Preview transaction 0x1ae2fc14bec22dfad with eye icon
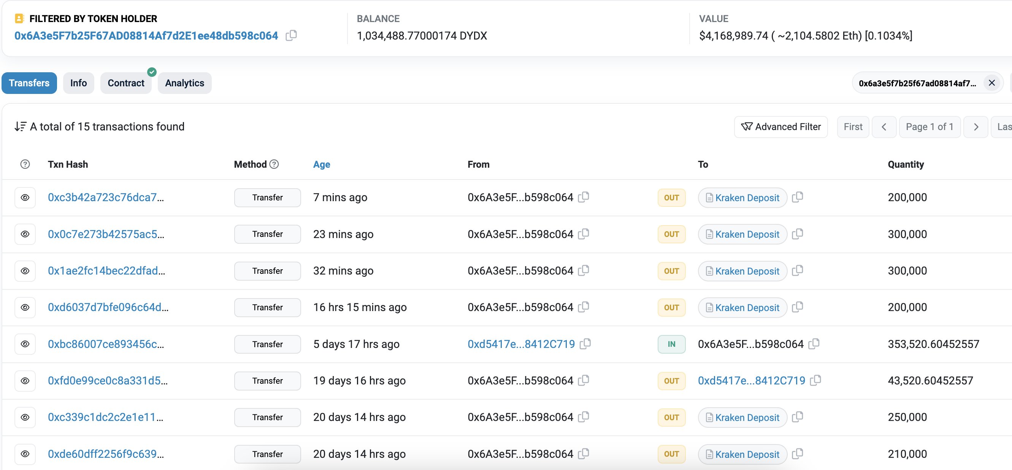This screenshot has height=470, width=1012. [25, 271]
